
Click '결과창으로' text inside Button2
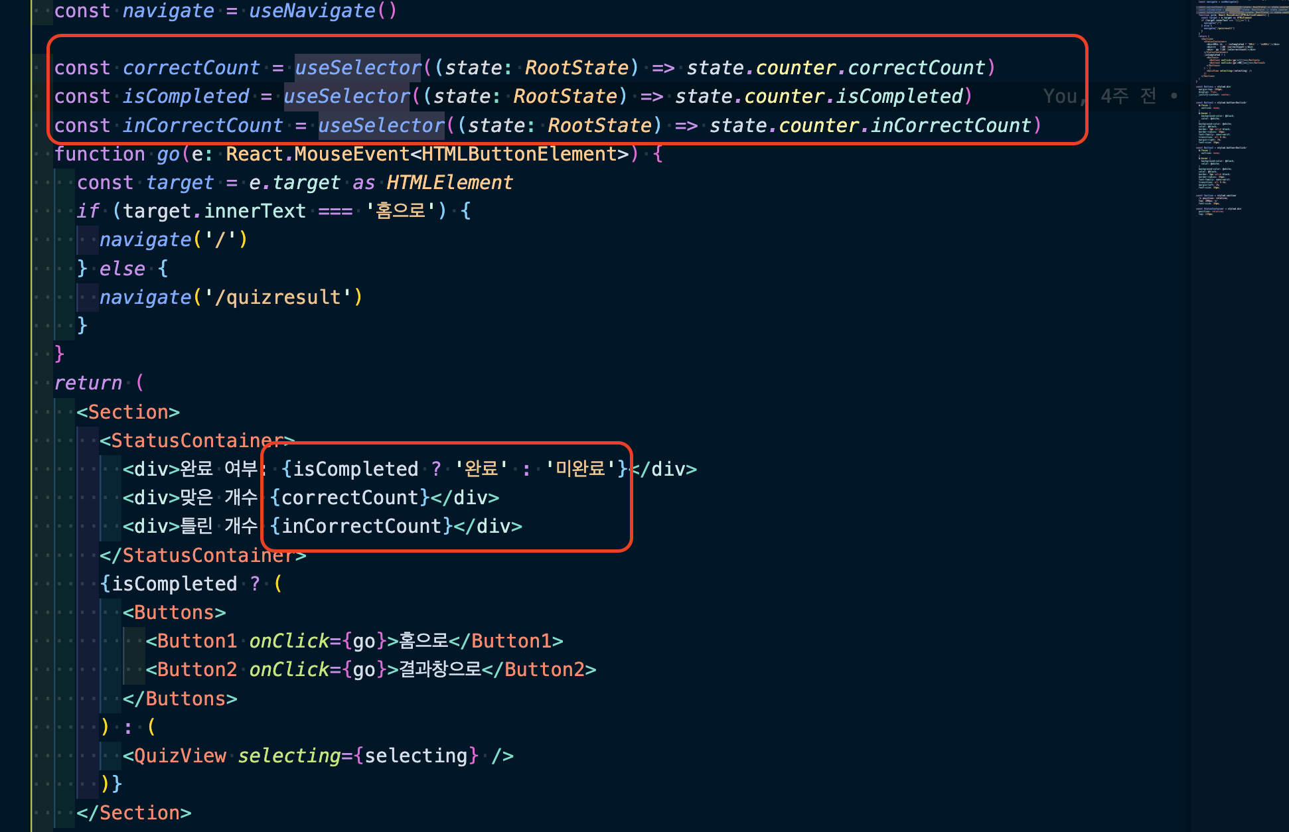tap(439, 669)
